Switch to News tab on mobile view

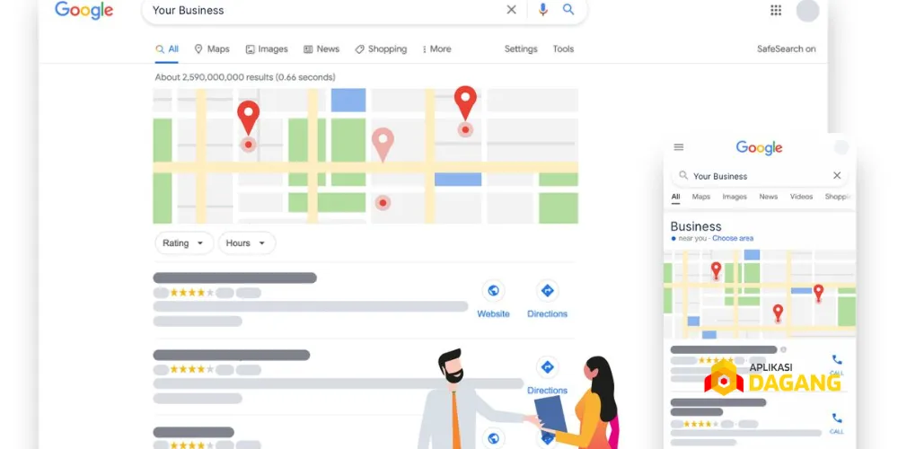point(769,197)
